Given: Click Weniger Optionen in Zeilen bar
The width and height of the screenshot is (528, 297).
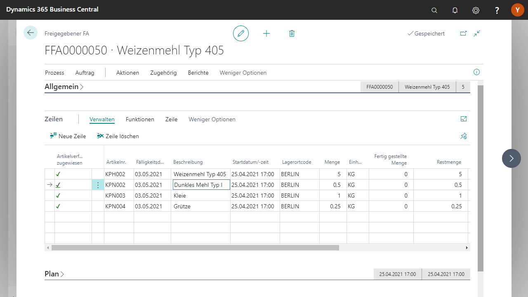Looking at the screenshot, I should (212, 119).
